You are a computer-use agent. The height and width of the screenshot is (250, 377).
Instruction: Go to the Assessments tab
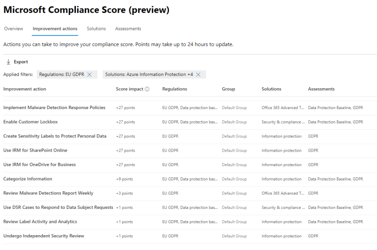(x=128, y=29)
